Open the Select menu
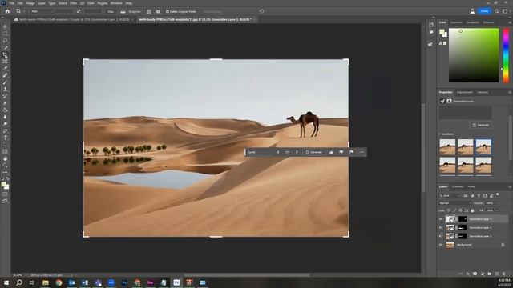The image size is (513, 288). point(63,3)
